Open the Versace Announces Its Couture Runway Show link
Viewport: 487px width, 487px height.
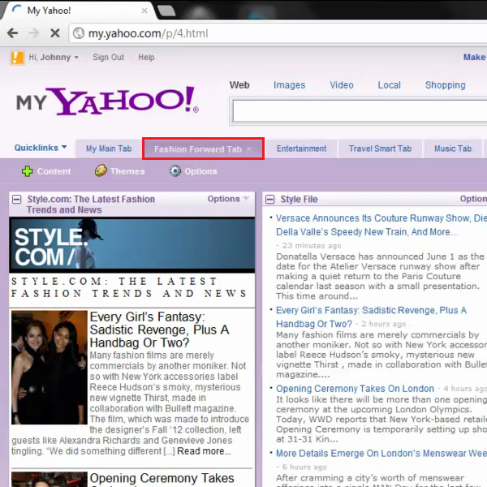tap(381, 225)
